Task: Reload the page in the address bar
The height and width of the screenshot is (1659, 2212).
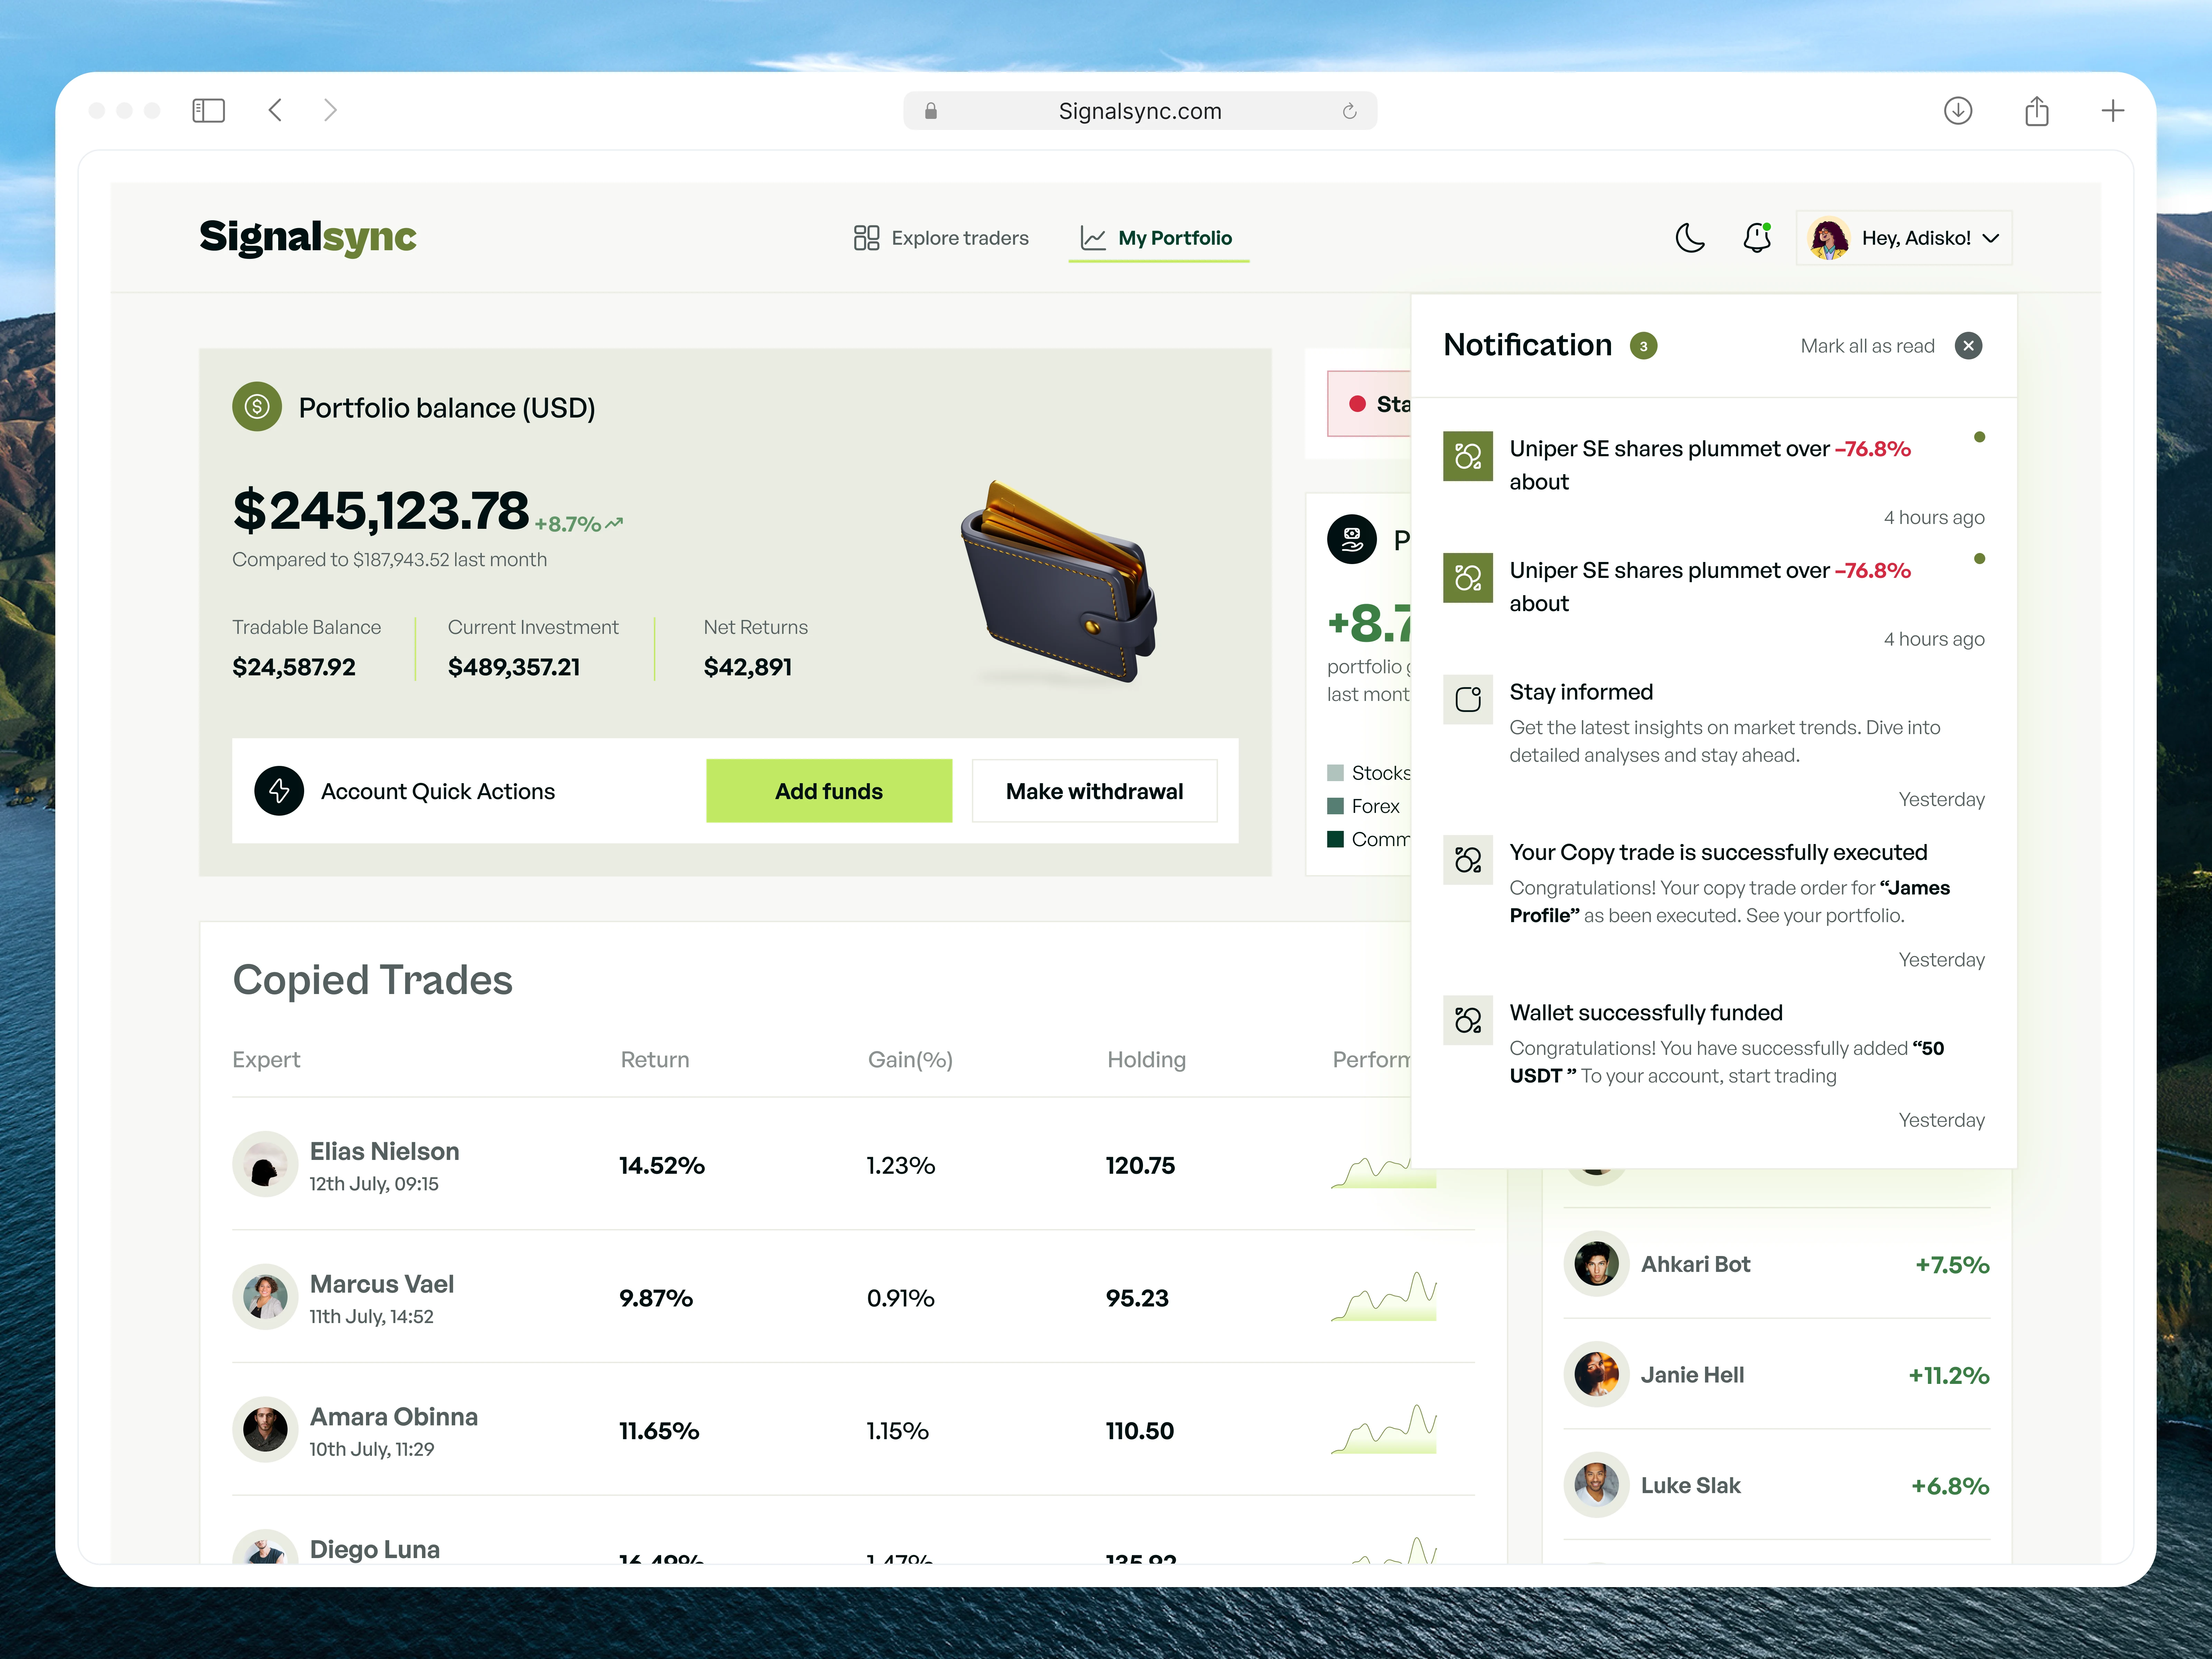Action: [1349, 111]
